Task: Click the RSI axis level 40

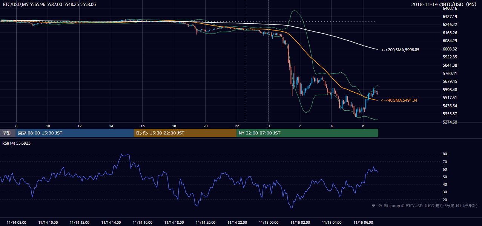Action: click(x=445, y=184)
